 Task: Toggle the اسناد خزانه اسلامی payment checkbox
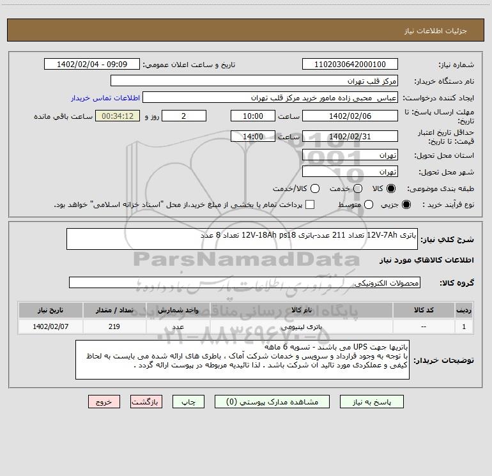310,204
